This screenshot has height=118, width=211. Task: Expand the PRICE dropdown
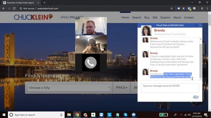pos(122,88)
